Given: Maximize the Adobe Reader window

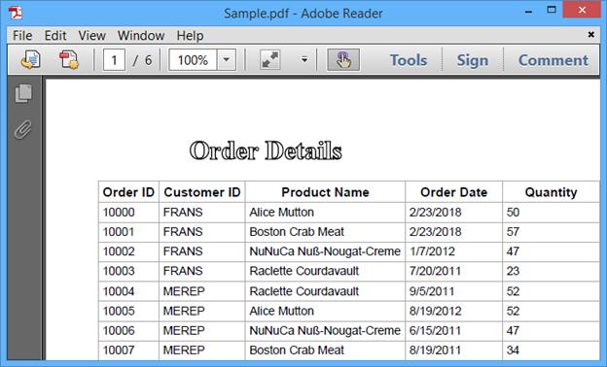Looking at the screenshot, I should pyautogui.click(x=552, y=11).
